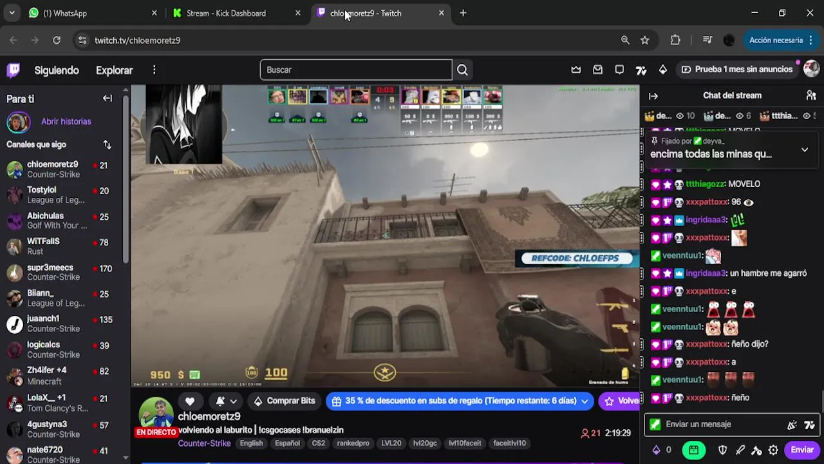Open whispers chat bubble icon

(x=619, y=70)
